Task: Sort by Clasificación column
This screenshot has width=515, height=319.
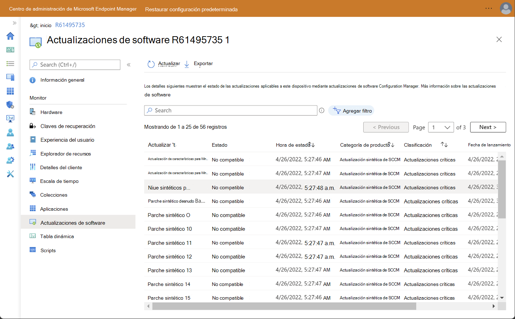Action: coord(426,145)
